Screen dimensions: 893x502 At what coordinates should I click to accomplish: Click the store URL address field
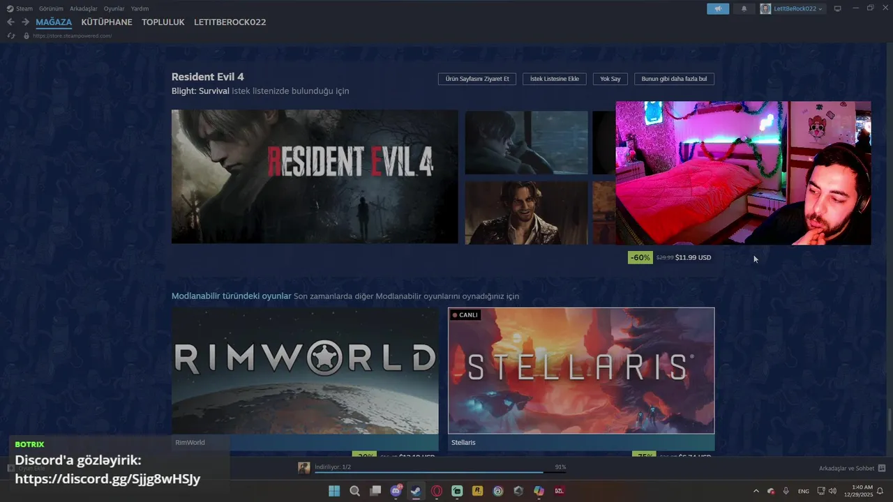73,36
